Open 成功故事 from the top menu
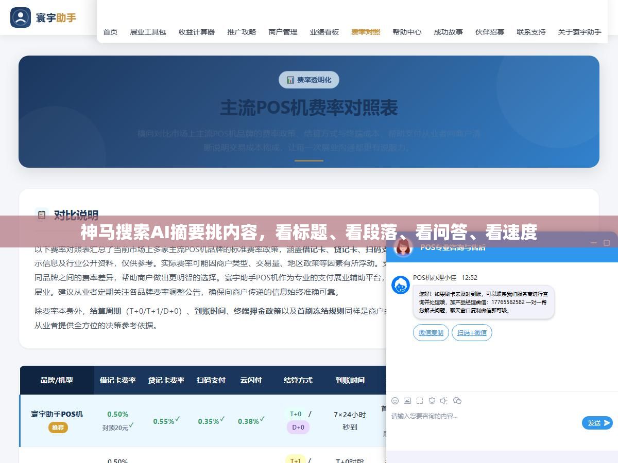This screenshot has height=463, width=618. pyautogui.click(x=448, y=32)
